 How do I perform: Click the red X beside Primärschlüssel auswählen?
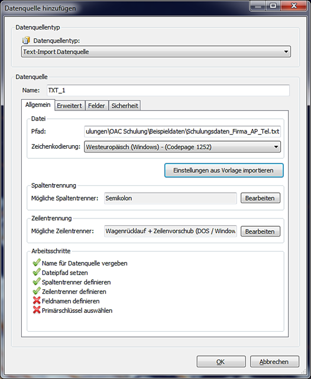point(37,310)
